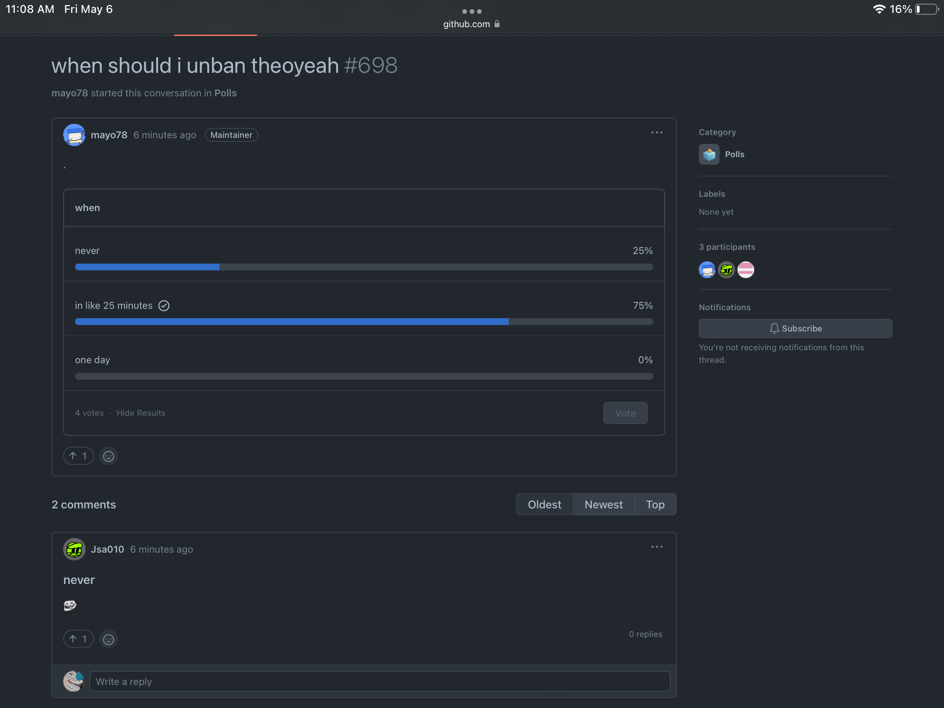Screen dimensions: 944x708
Task: Open Polls category link in subtitle
Action: (x=225, y=93)
